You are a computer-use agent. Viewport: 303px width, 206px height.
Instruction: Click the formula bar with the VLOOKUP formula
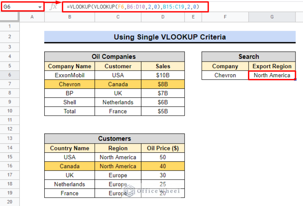pyautogui.click(x=135, y=7)
